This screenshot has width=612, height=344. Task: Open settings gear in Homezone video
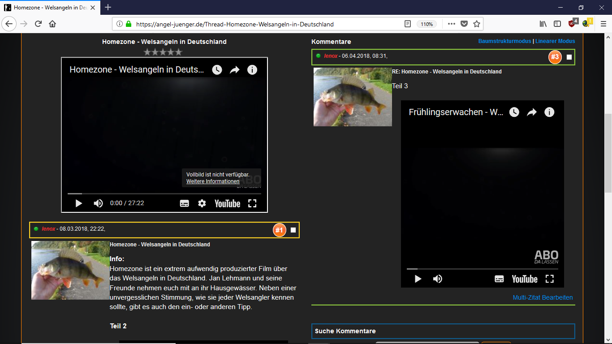coord(202,203)
